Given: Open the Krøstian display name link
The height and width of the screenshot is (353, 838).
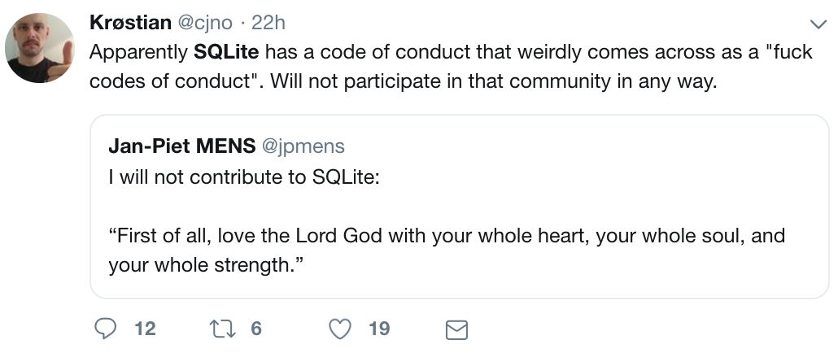Looking at the screenshot, I should [130, 21].
